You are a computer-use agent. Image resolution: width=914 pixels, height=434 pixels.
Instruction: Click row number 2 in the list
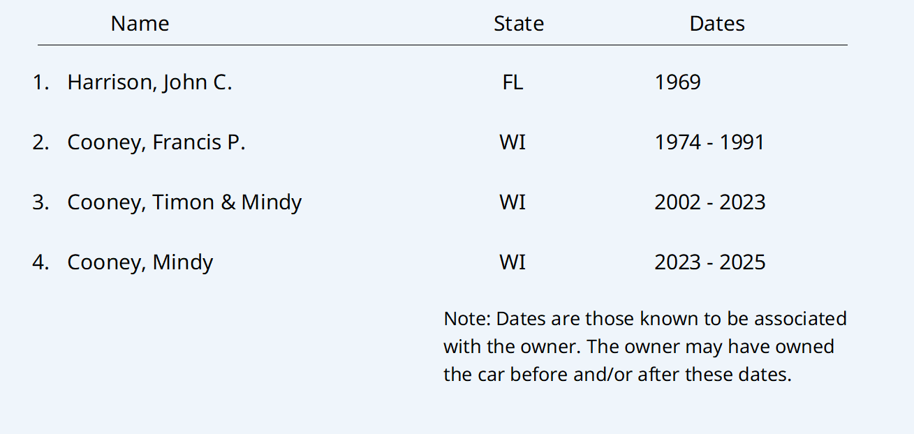click(40, 142)
